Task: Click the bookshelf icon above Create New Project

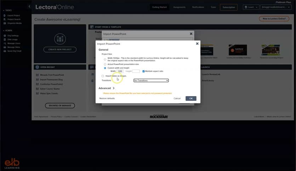Action: pos(60,39)
